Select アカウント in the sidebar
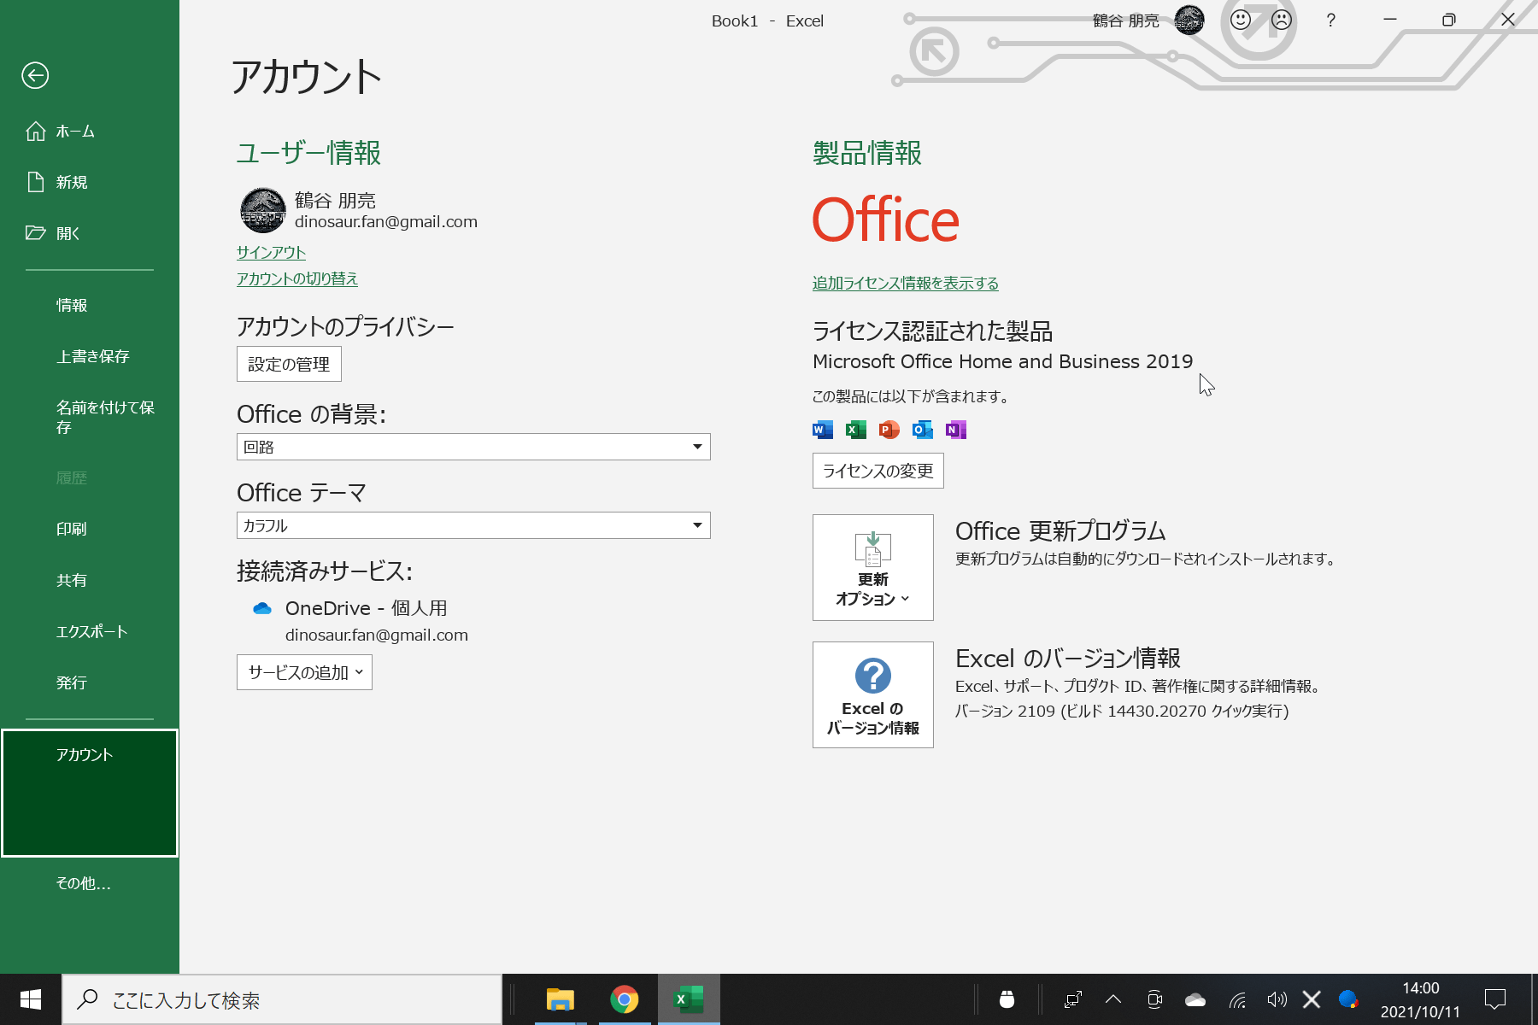1538x1025 pixels. (x=90, y=793)
